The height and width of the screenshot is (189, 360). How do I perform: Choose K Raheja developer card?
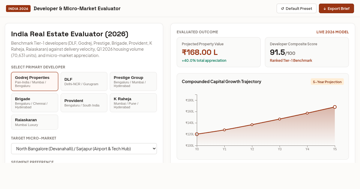(x=133, y=103)
